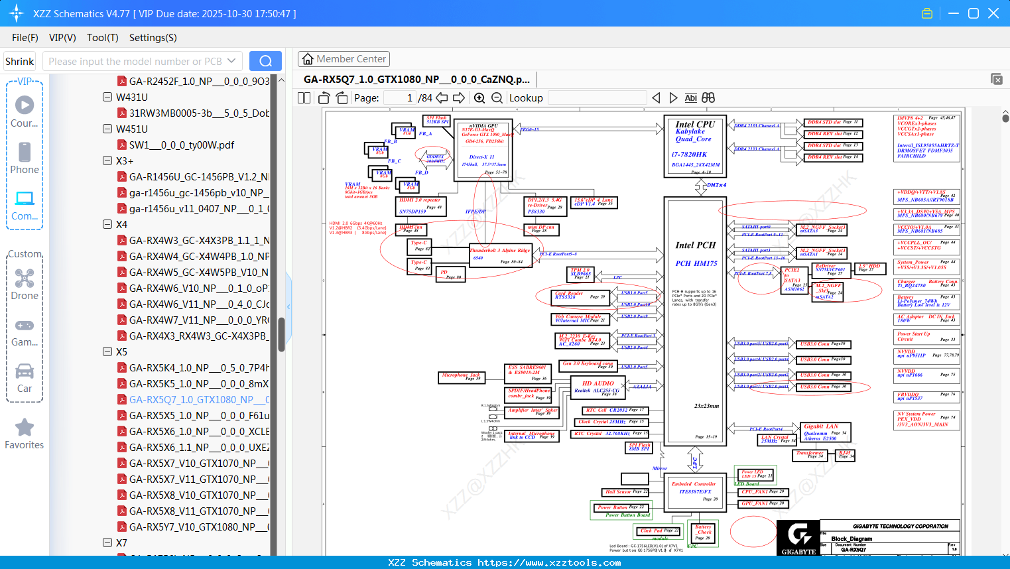Click the Lookup text input field
The height and width of the screenshot is (569, 1010).
pyautogui.click(x=597, y=98)
